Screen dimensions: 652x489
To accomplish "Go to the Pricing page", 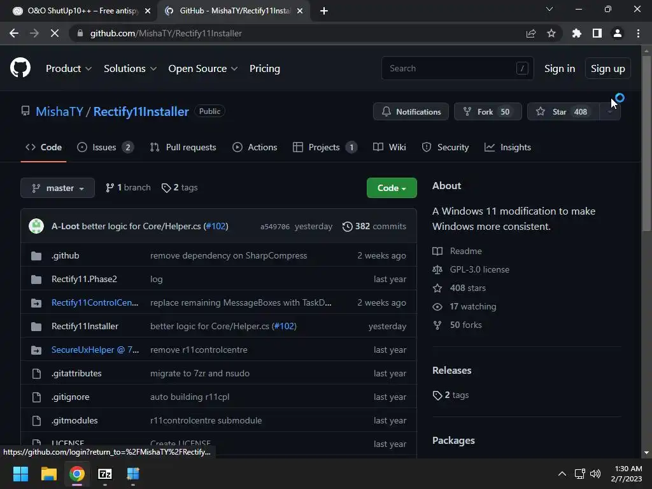I will click(x=264, y=69).
